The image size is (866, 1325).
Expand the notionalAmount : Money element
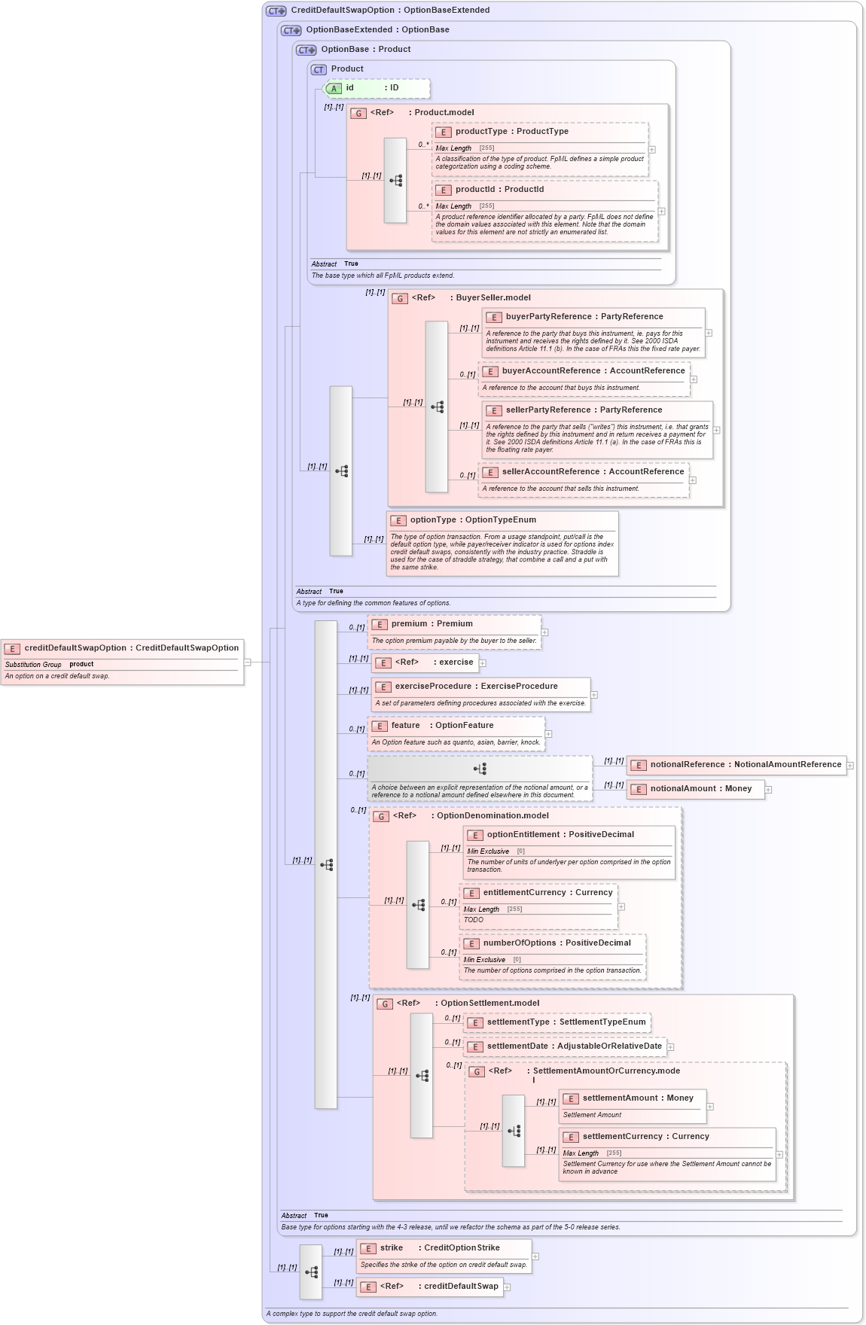(x=768, y=790)
